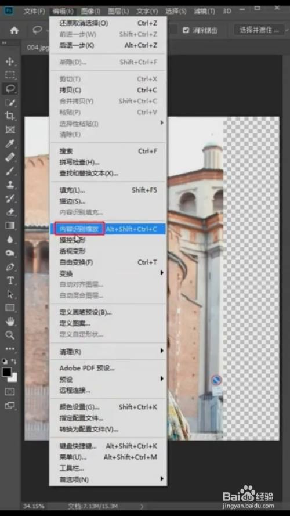Select the Brush tool
Viewport: 290px width, 516px height.
point(10,171)
